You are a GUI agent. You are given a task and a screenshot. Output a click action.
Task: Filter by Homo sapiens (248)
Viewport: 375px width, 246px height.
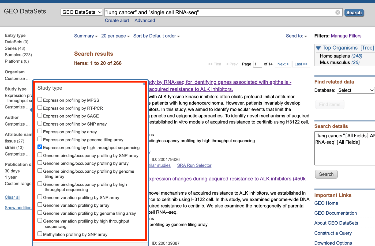point(341,56)
